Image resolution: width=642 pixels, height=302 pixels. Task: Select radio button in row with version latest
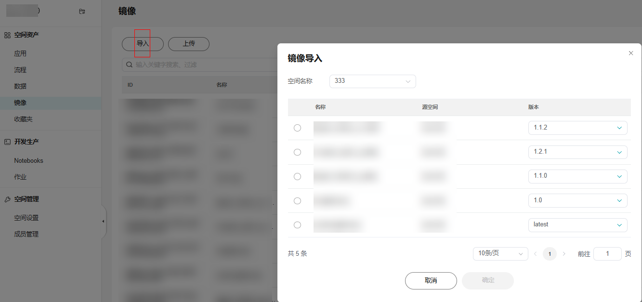pyautogui.click(x=297, y=225)
